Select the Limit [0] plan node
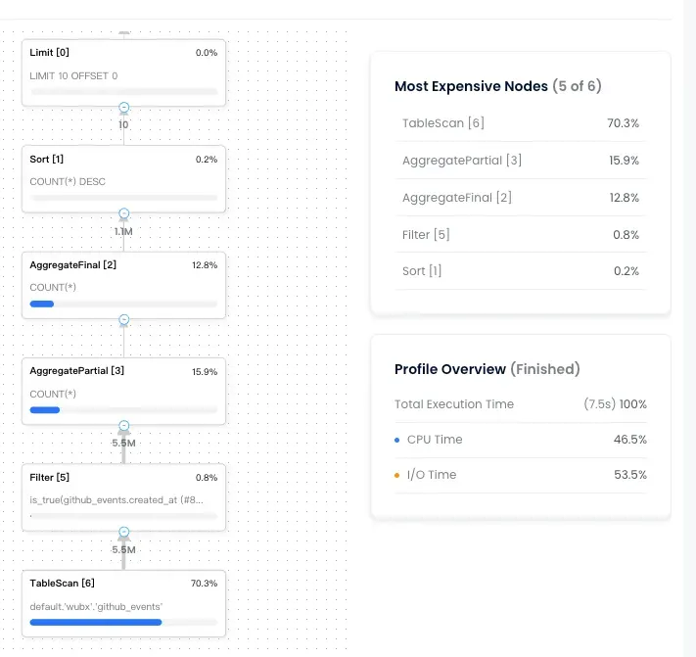This screenshot has width=696, height=657. coord(124,72)
